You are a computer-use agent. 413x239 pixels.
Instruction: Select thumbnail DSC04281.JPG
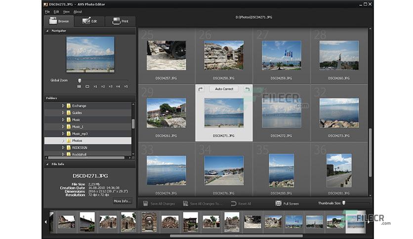(339, 170)
